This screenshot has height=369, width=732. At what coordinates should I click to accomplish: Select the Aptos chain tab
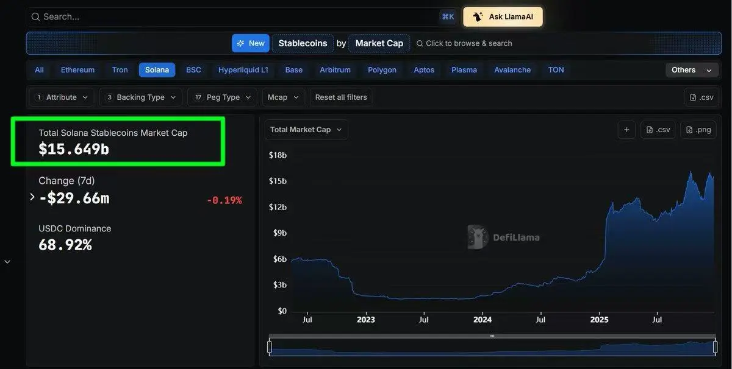tap(424, 70)
